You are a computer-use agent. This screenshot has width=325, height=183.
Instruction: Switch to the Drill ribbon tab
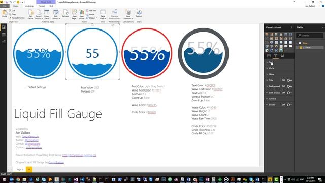click(51, 6)
